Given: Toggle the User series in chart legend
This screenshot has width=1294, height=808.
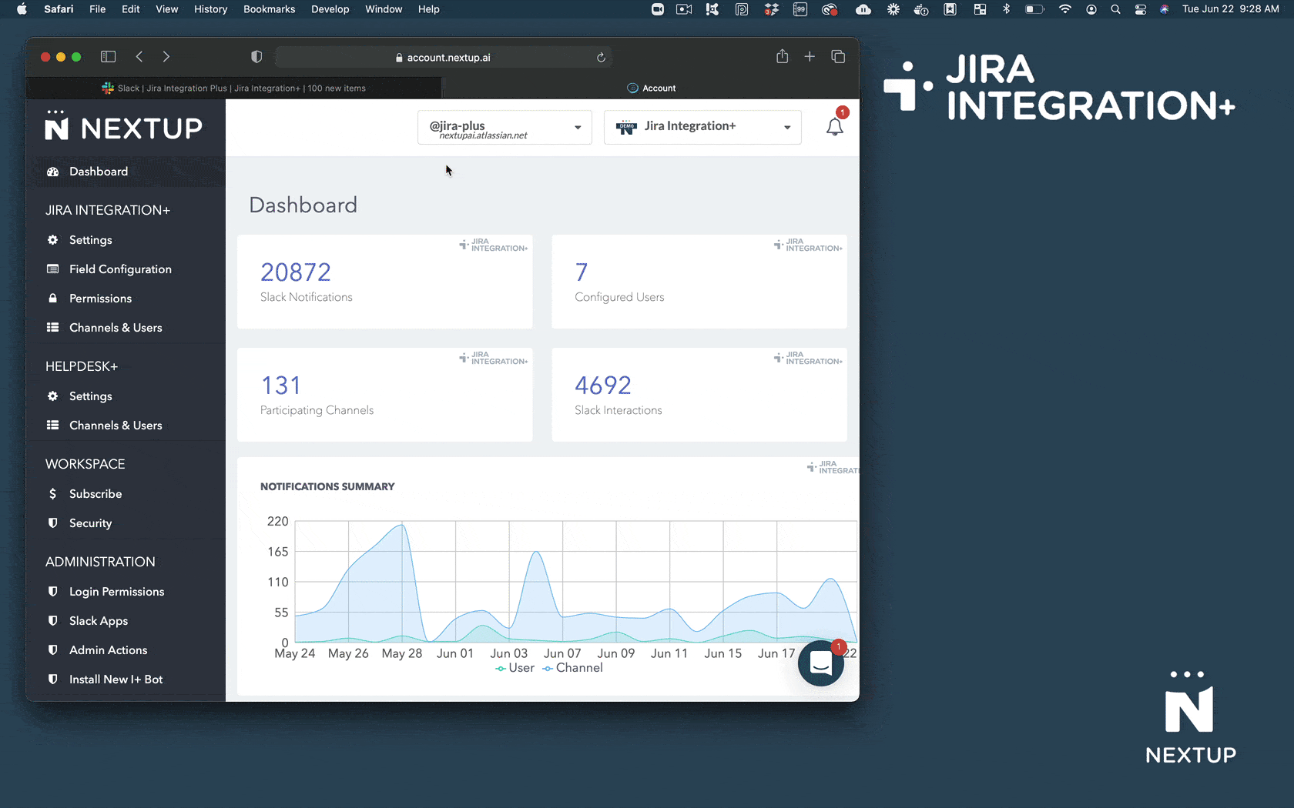Looking at the screenshot, I should (x=515, y=668).
